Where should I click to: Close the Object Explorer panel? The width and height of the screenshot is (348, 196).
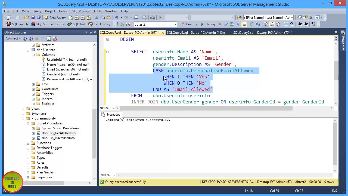click(95, 32)
